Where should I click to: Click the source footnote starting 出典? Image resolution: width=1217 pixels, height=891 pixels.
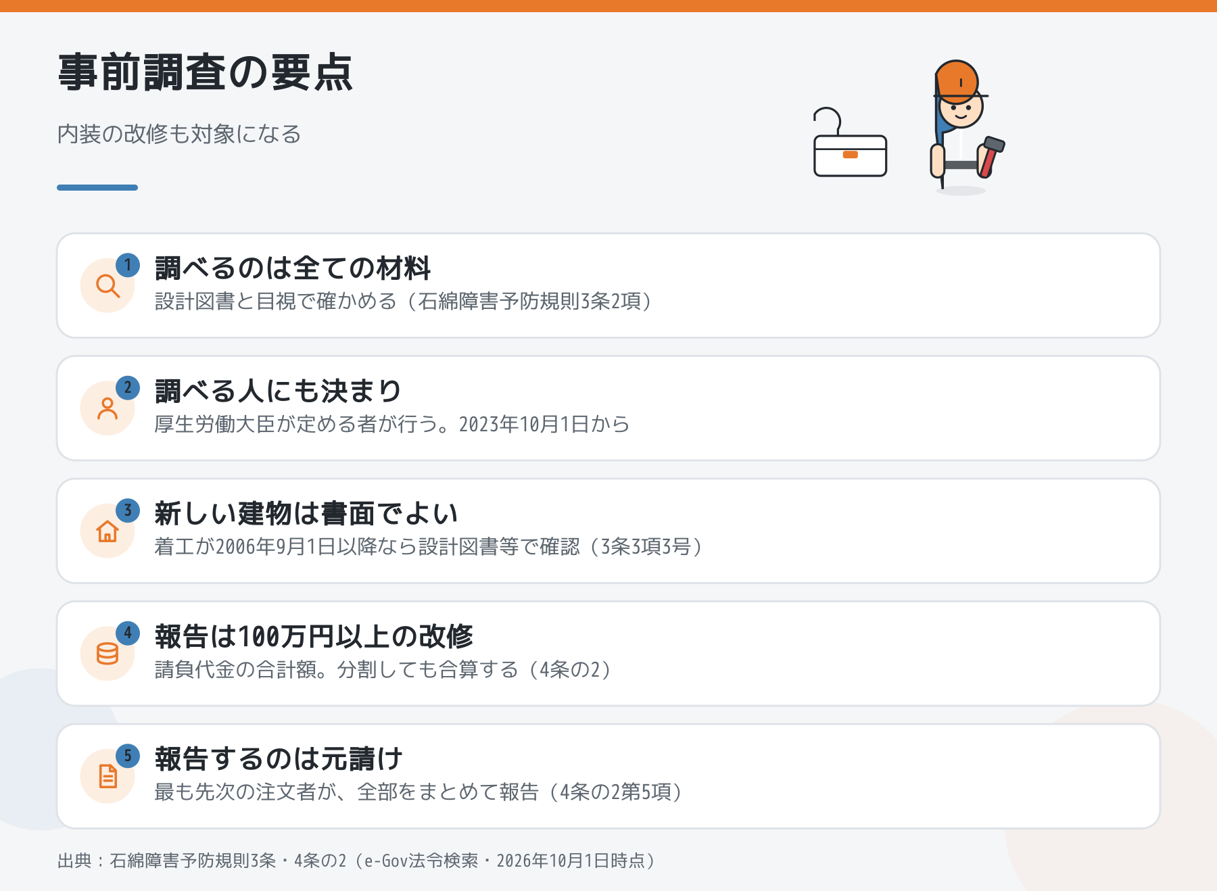pos(356,861)
